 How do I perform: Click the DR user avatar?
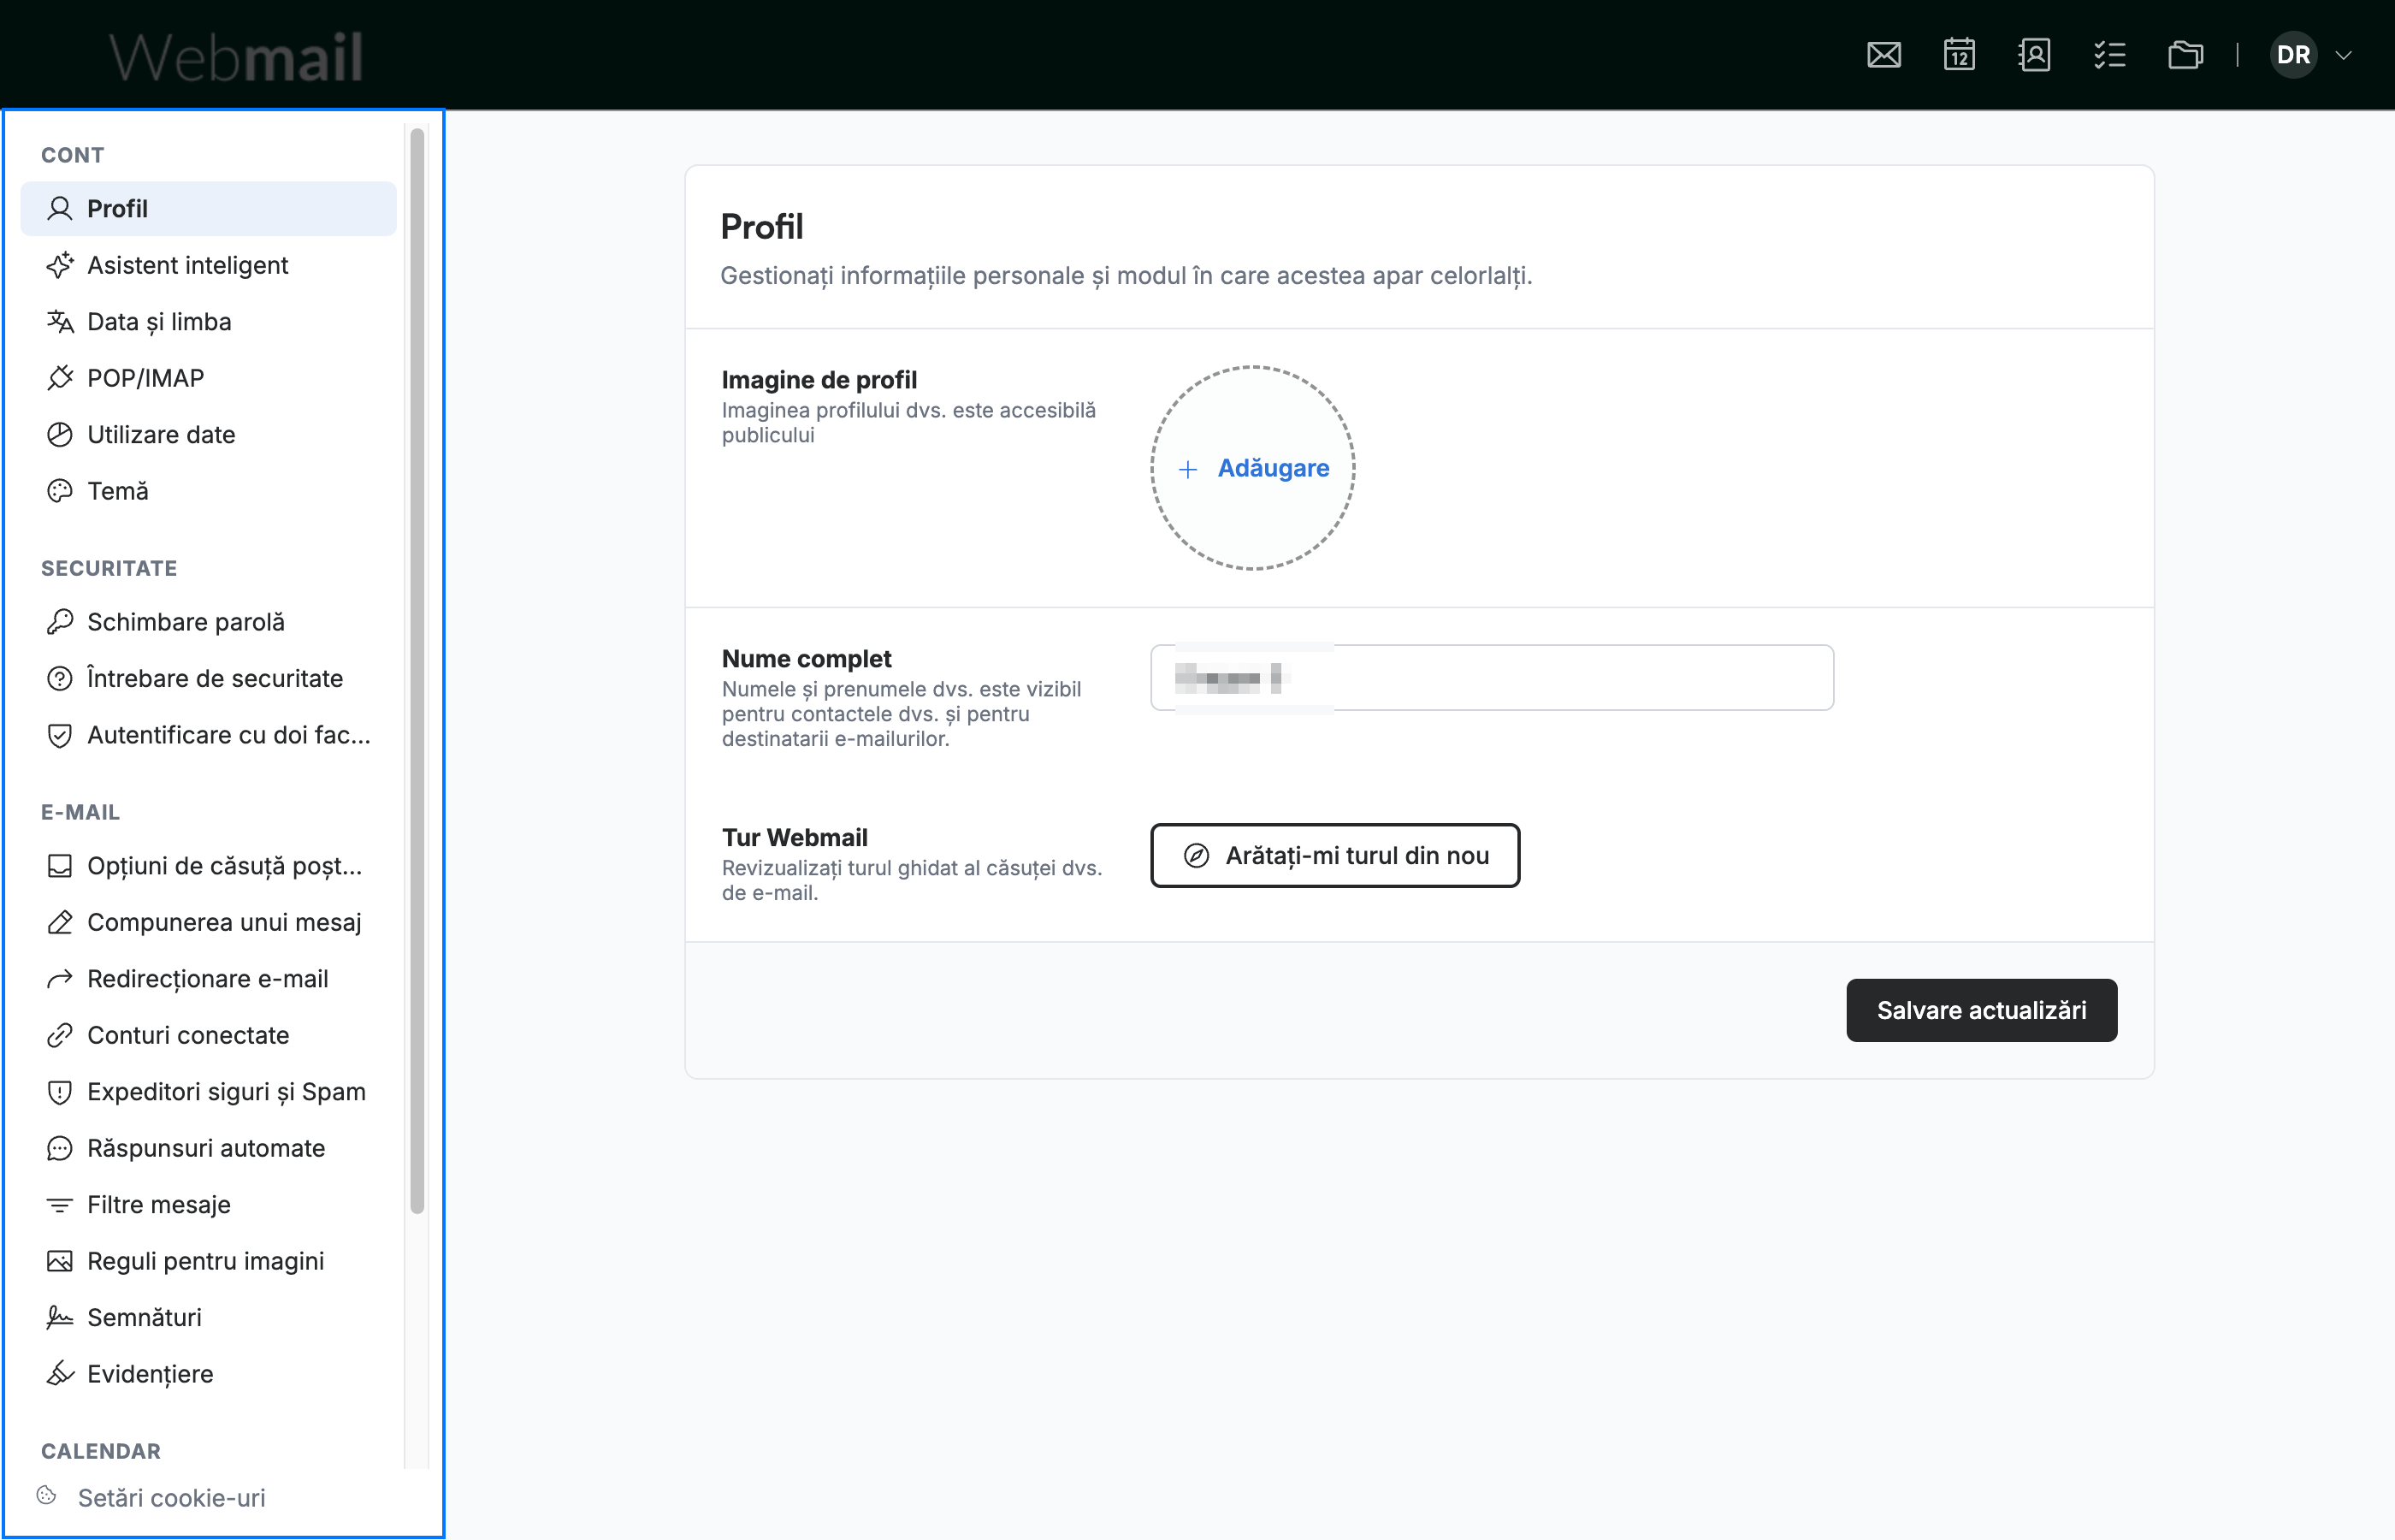pyautogui.click(x=2293, y=55)
